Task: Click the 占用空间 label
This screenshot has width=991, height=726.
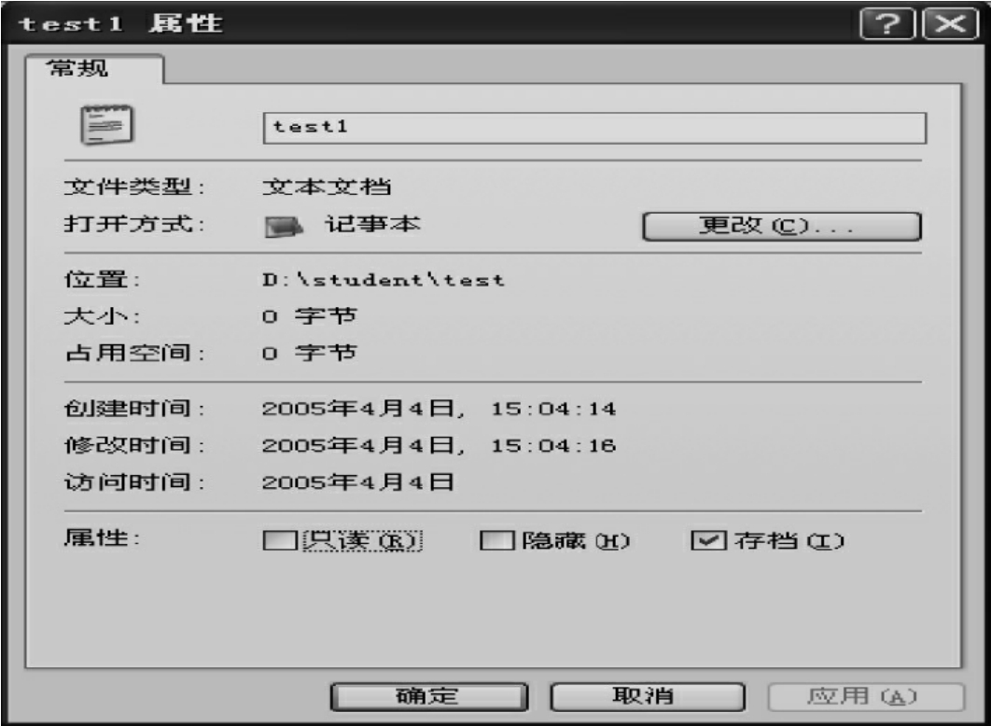Action: [134, 352]
